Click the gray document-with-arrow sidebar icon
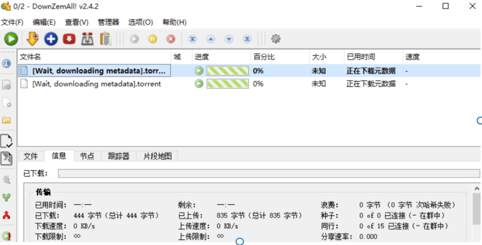 (x=6, y=85)
